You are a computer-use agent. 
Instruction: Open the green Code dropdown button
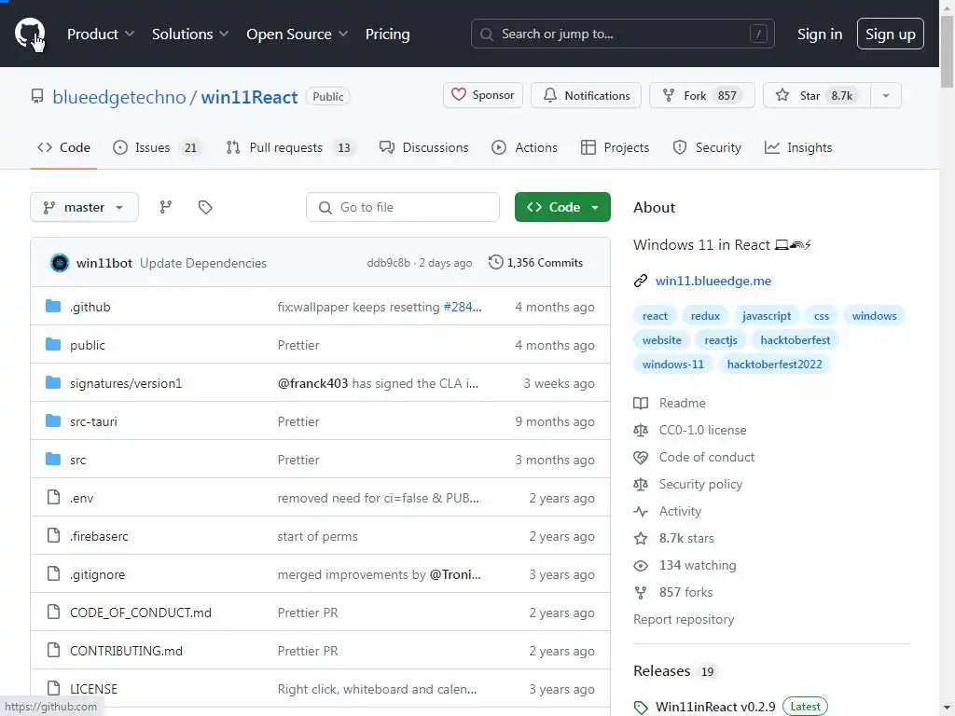click(x=562, y=207)
